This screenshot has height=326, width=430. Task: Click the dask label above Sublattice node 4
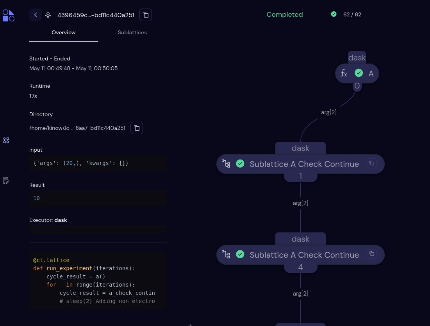301,239
